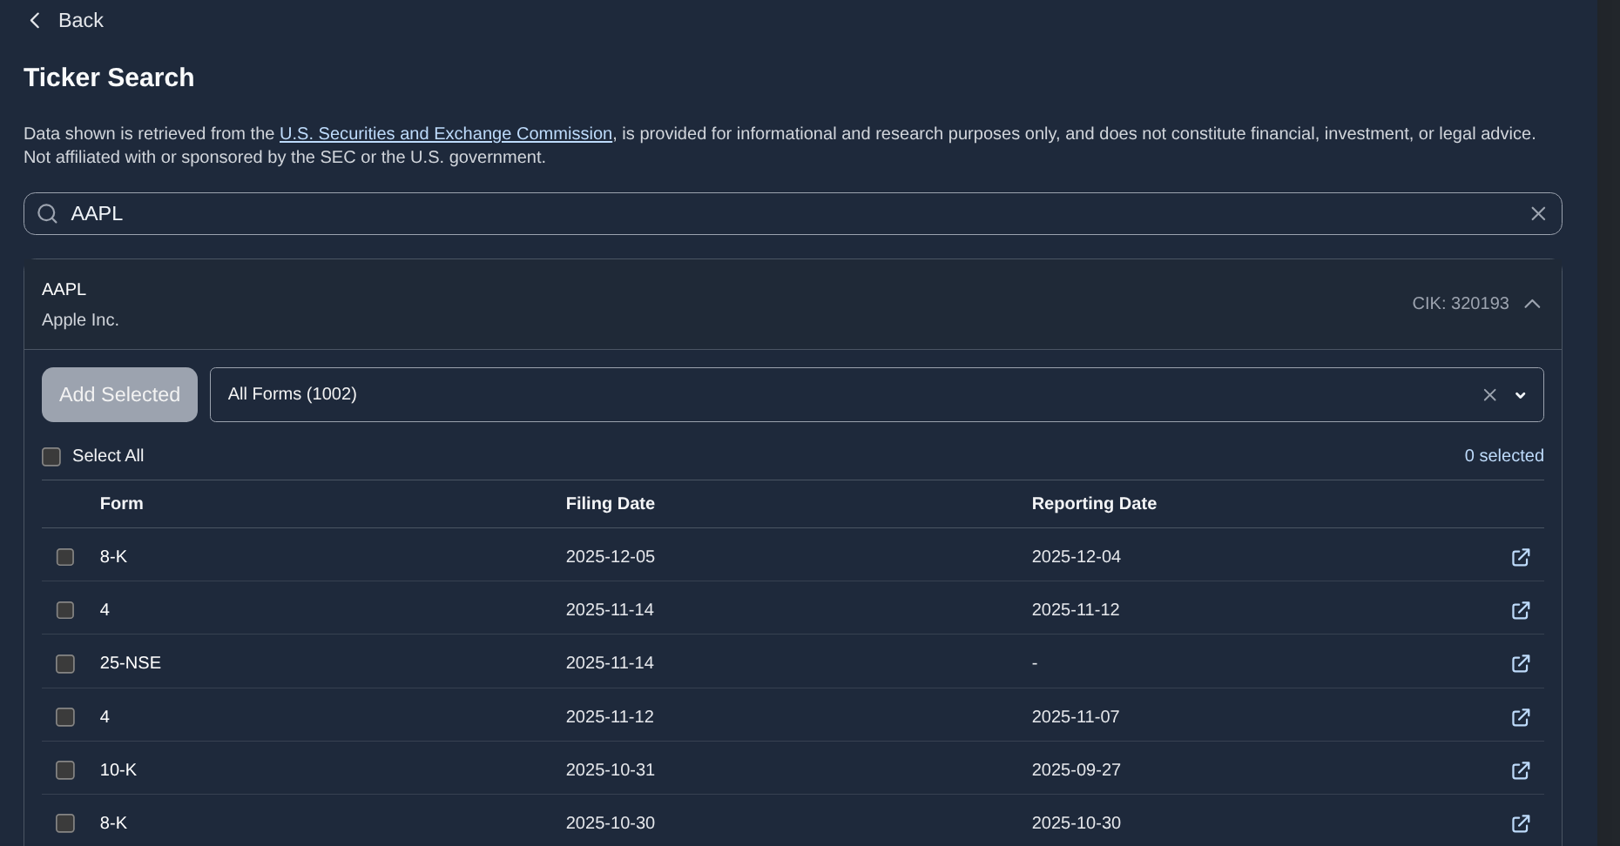Click the Form column header
Image resolution: width=1620 pixels, height=846 pixels.
(x=122, y=504)
